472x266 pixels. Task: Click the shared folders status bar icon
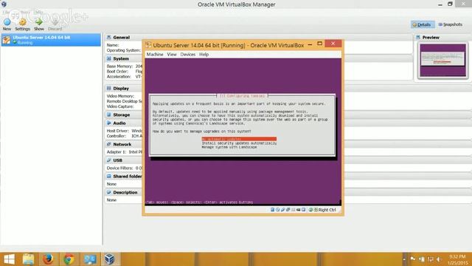tap(294, 210)
